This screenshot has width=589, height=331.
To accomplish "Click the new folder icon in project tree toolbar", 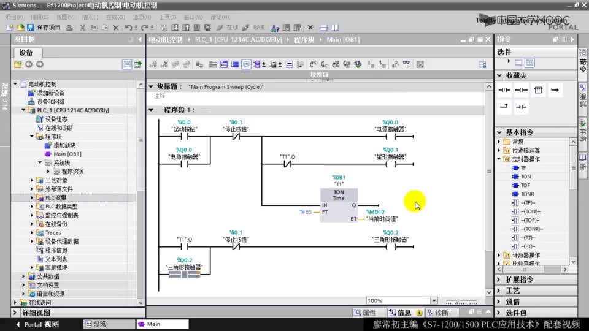I will click(x=18, y=64).
